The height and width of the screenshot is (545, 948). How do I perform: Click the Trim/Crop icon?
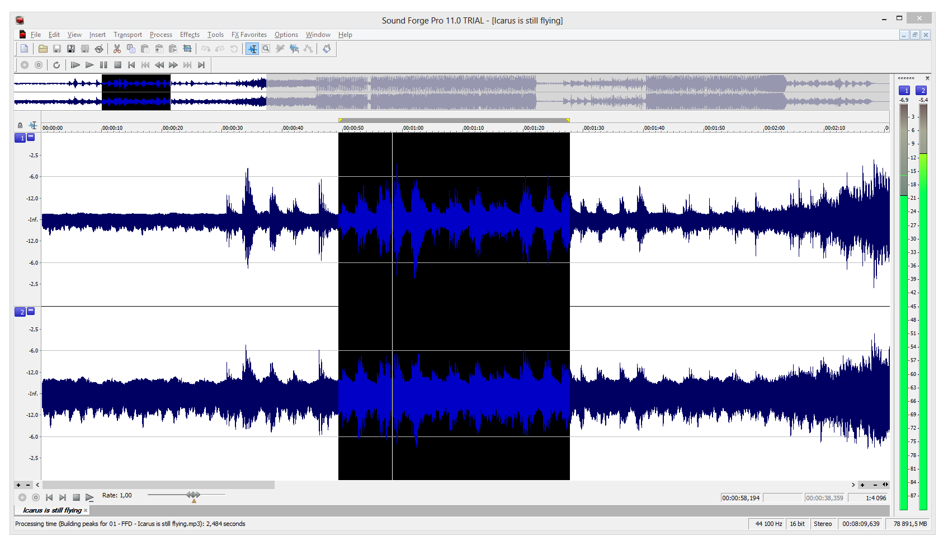click(x=187, y=49)
